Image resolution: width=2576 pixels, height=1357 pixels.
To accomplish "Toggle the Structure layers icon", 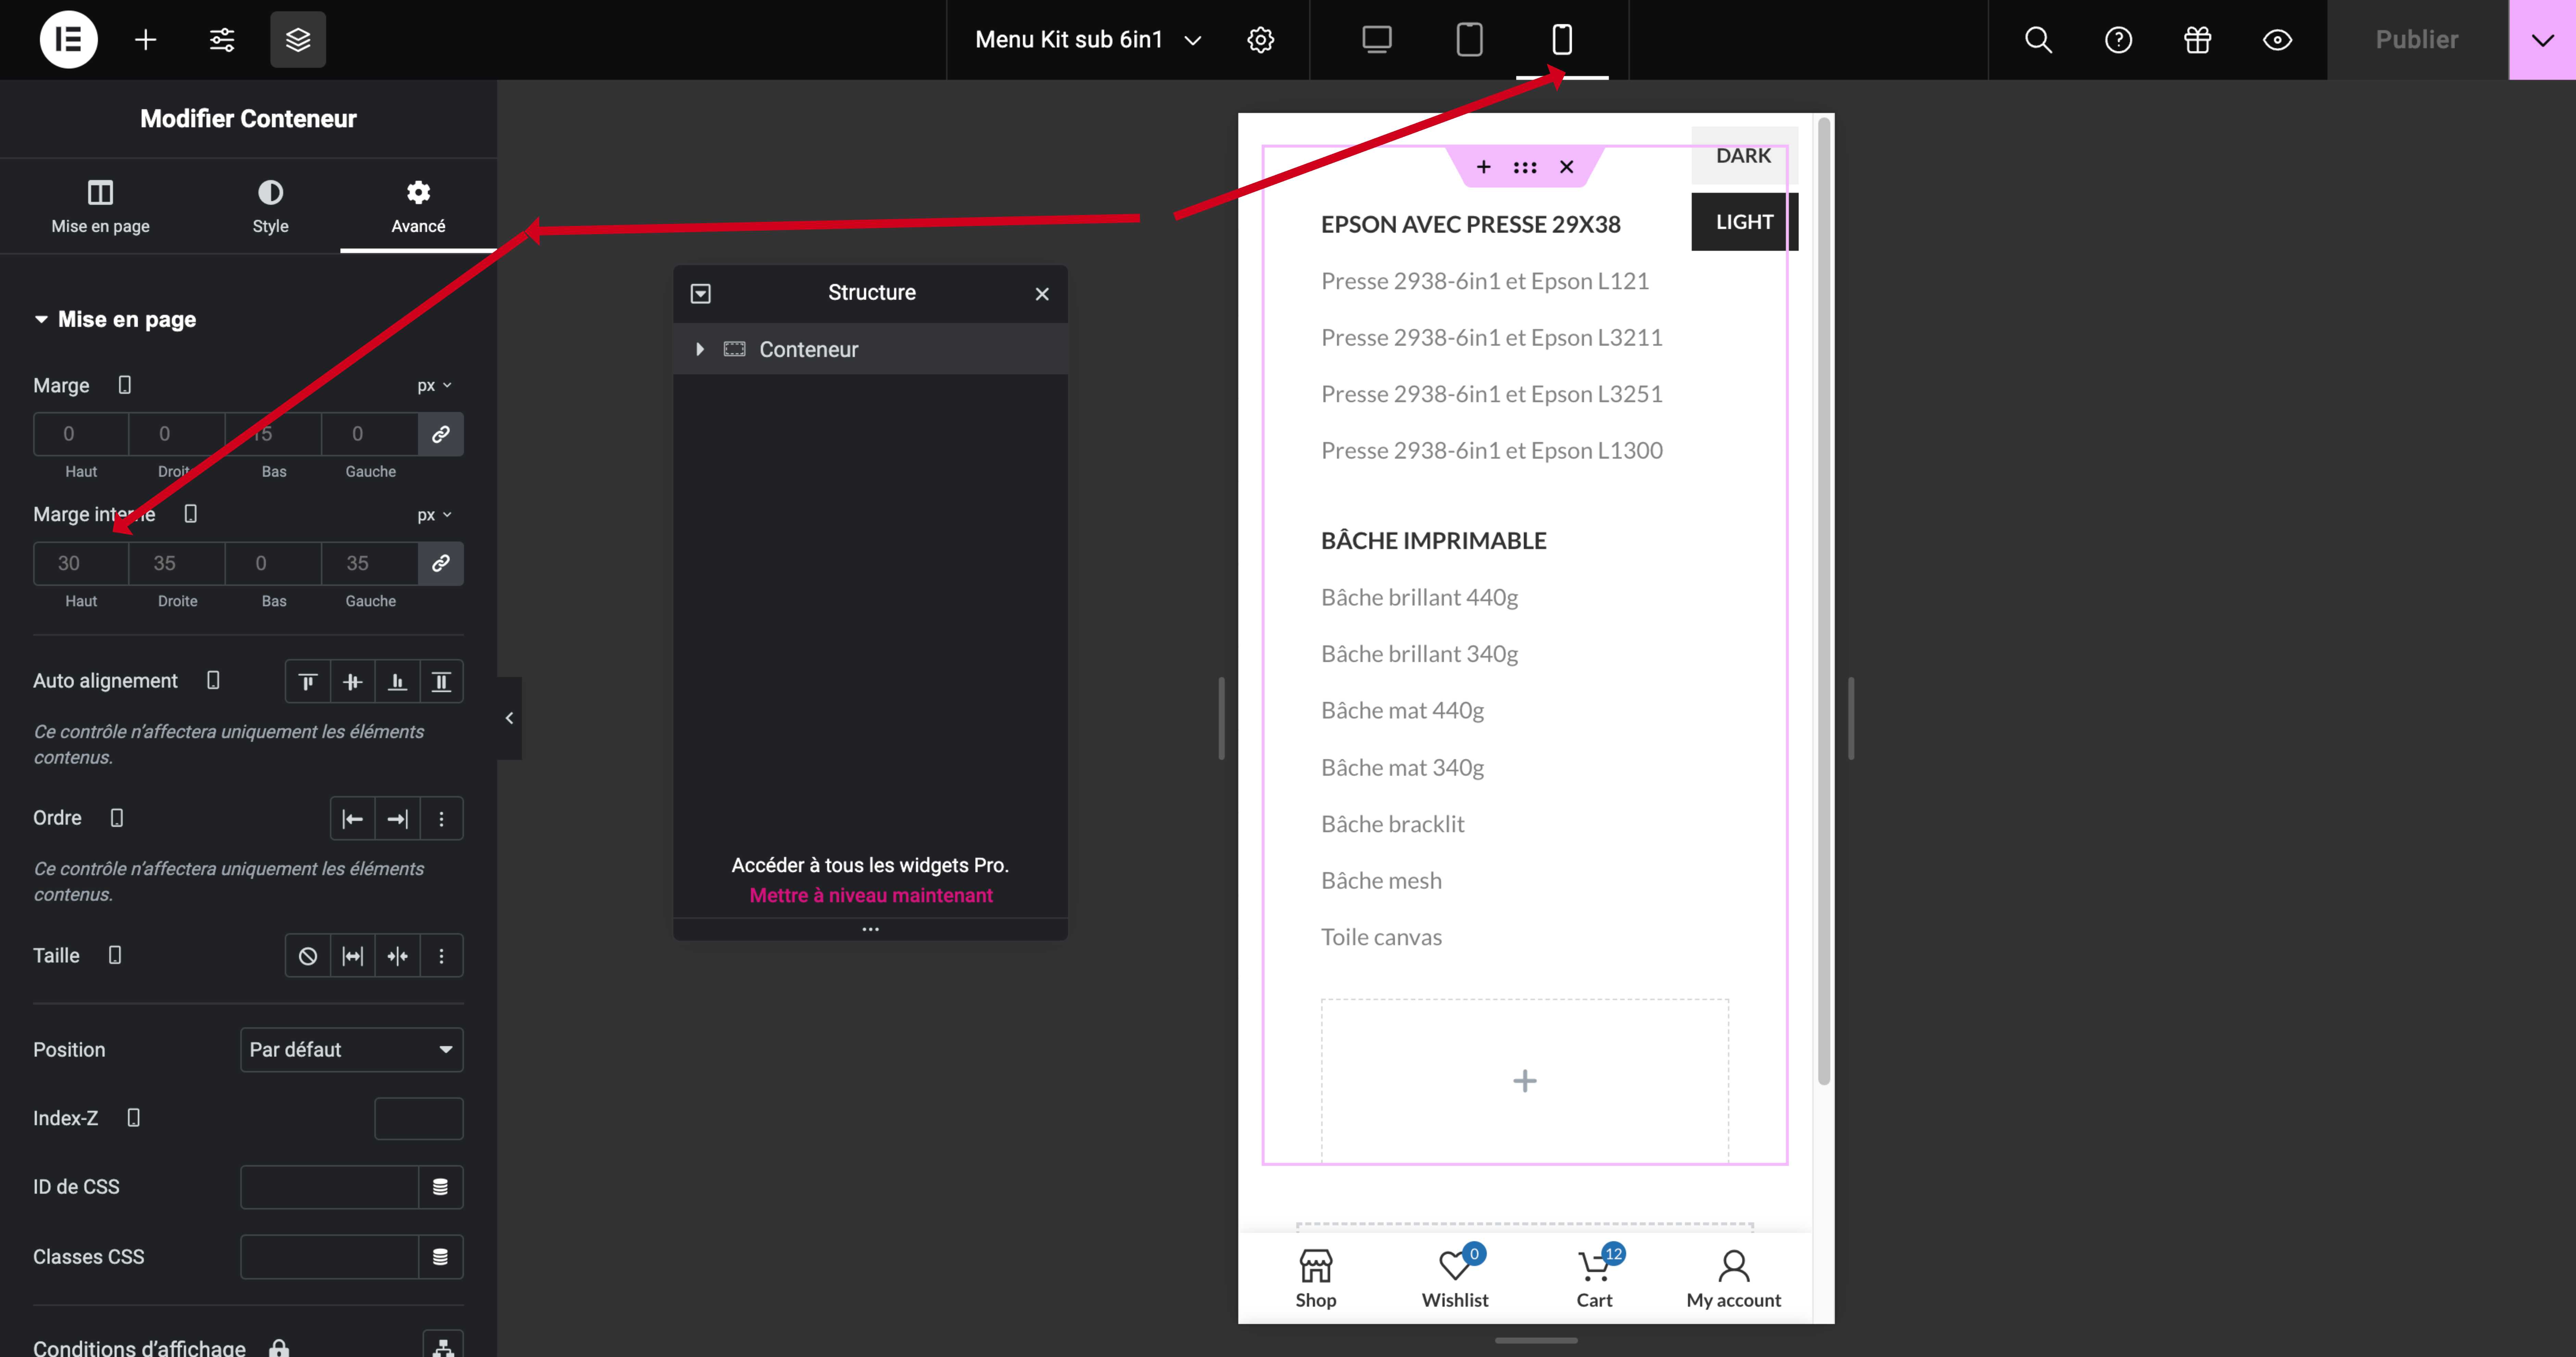I will click(x=298, y=40).
